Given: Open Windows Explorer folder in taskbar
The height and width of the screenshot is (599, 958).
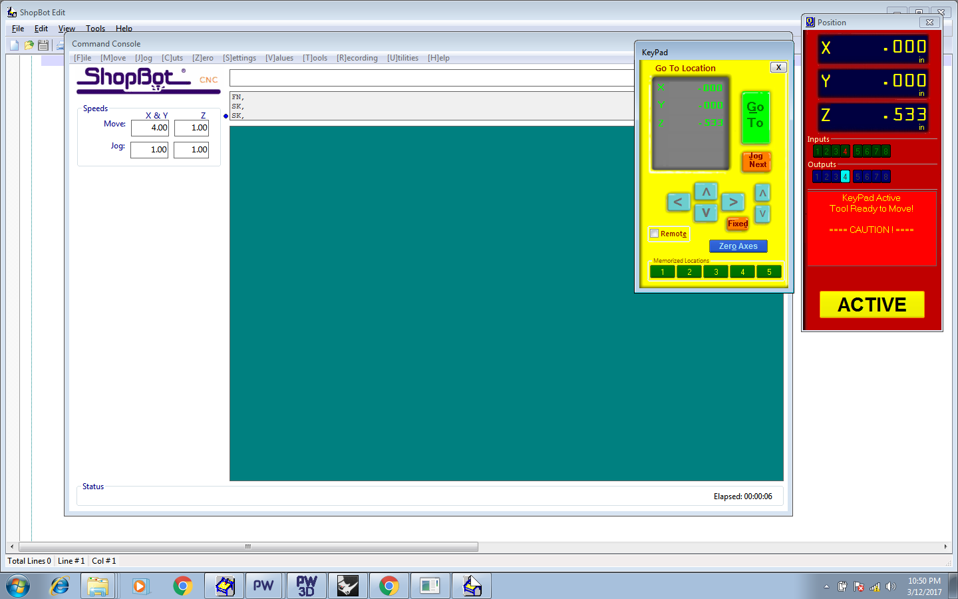Looking at the screenshot, I should [x=98, y=586].
